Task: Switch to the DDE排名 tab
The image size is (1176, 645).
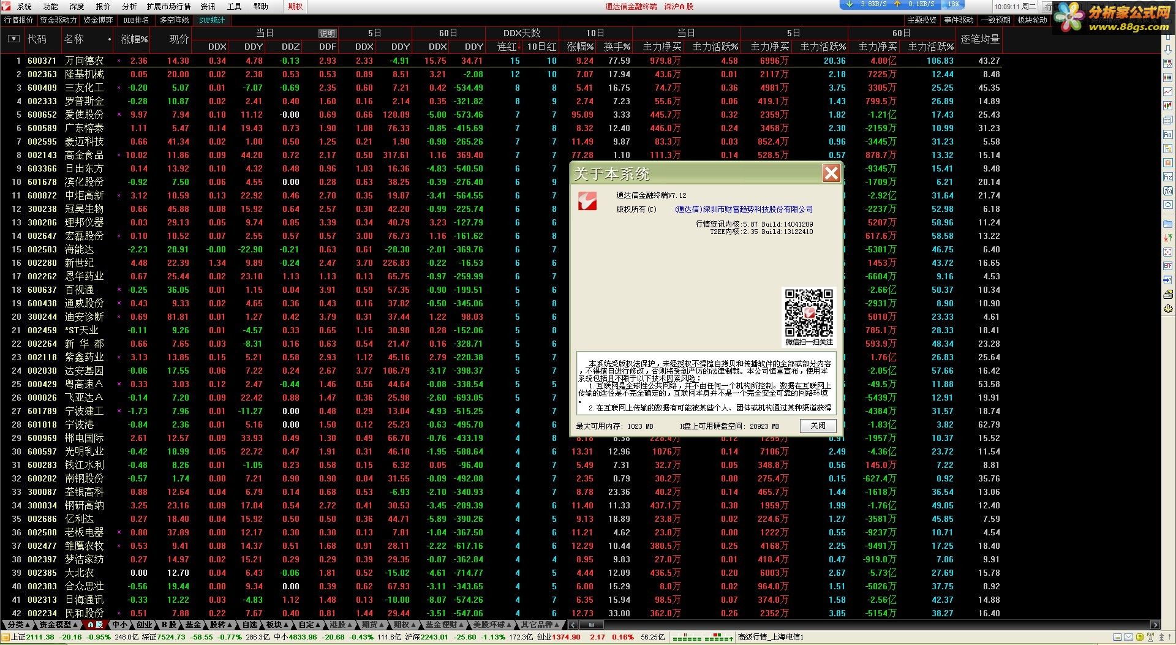Action: 136,20
